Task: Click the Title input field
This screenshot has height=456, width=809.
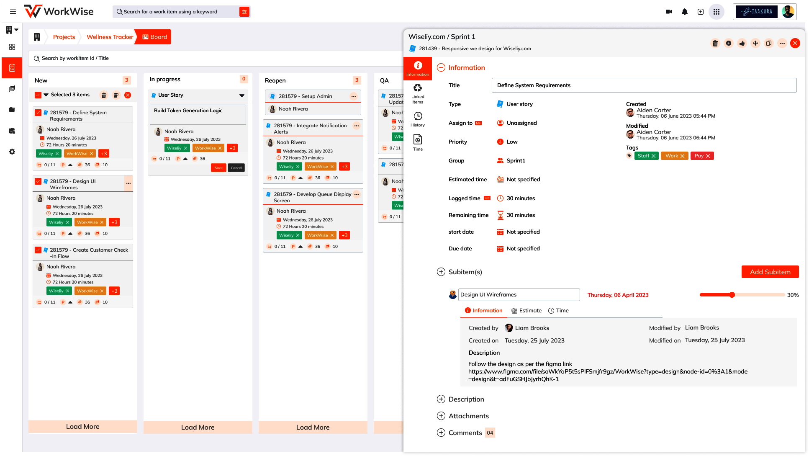Action: tap(644, 85)
